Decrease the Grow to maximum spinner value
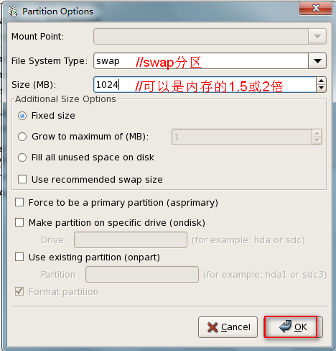This screenshot has width=336, height=351. pos(317,141)
